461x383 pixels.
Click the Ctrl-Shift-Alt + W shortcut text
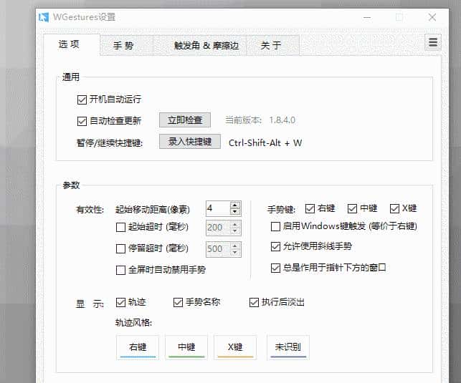coord(265,143)
